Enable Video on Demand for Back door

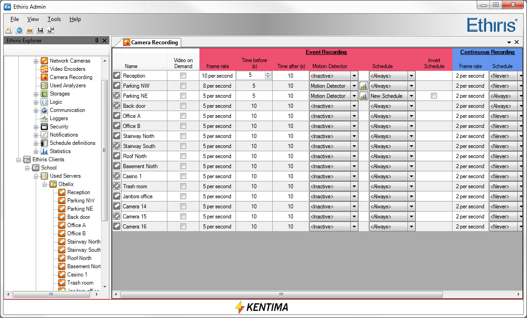click(183, 106)
